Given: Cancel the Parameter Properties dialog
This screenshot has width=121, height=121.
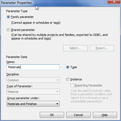Looking at the screenshot, I should [78, 115].
